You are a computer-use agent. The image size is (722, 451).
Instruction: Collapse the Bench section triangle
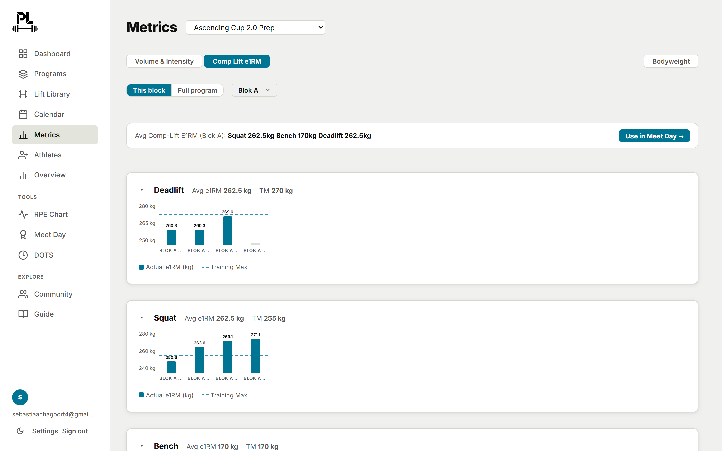(142, 446)
